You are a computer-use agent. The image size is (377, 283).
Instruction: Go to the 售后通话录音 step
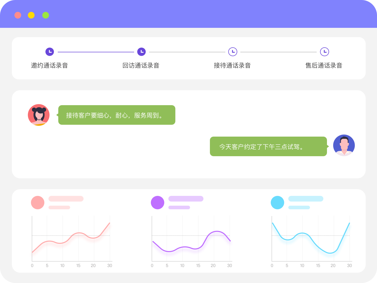point(324,65)
